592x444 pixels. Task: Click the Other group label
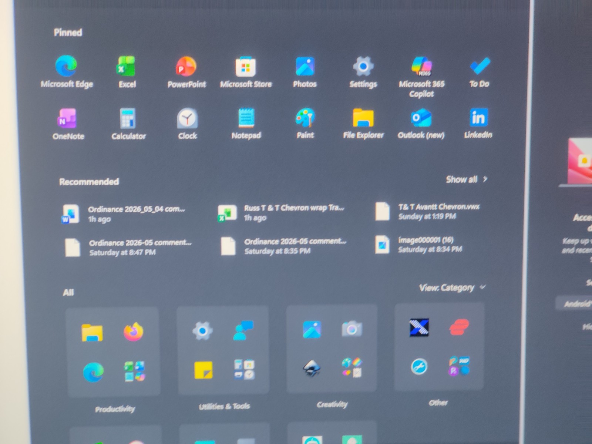(x=438, y=402)
